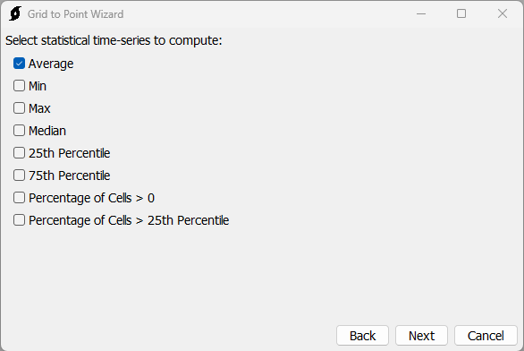Cancel the Grid to Point Wizard

[x=486, y=335]
